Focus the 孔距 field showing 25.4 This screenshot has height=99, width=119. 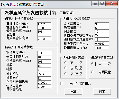[44, 74]
